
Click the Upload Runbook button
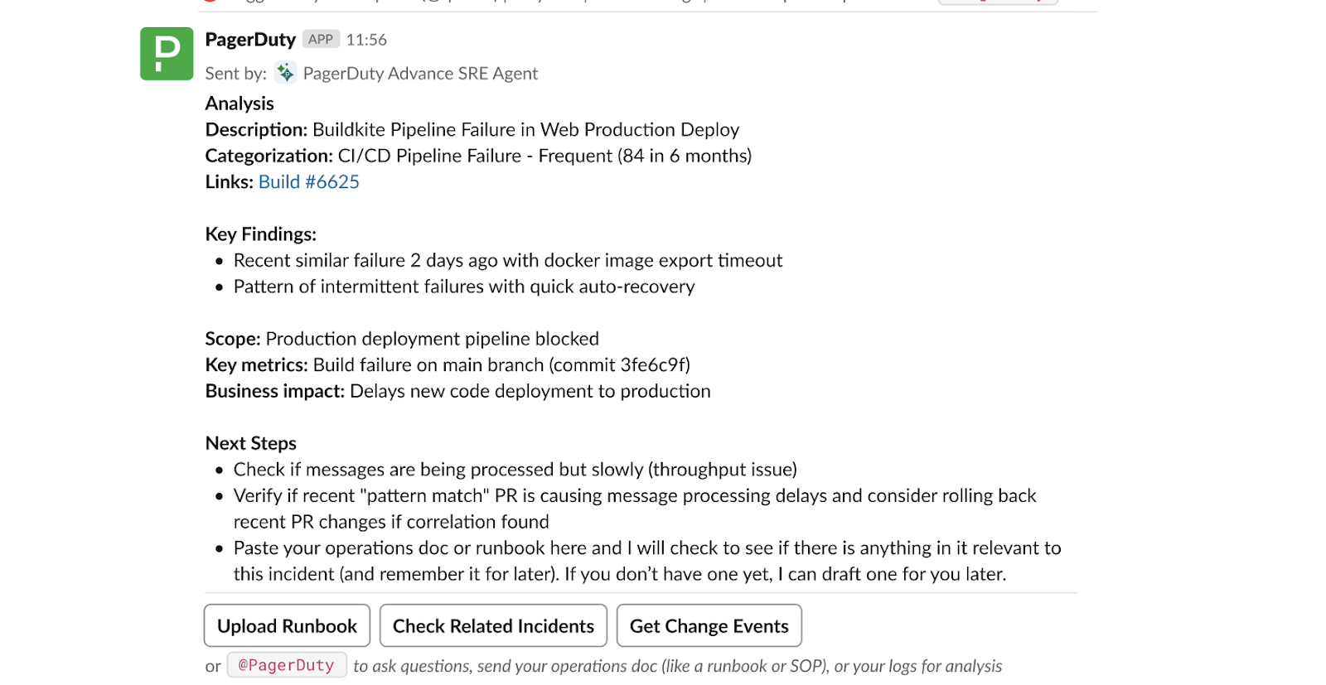point(287,625)
